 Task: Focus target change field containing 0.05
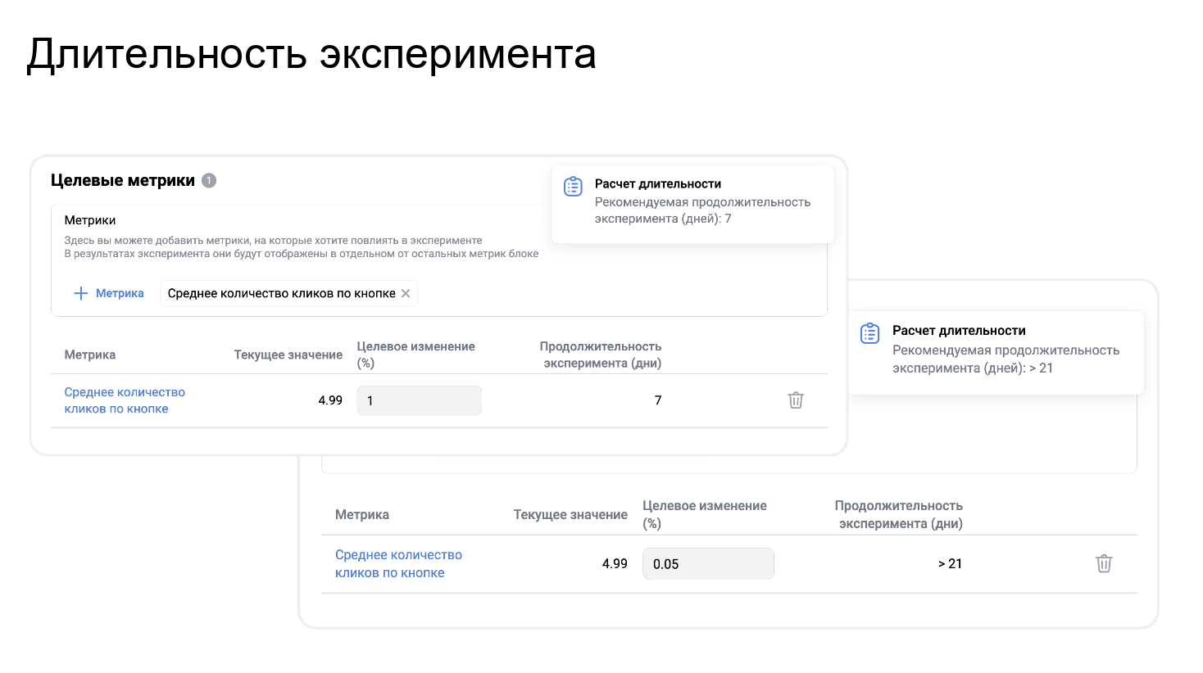coord(708,563)
